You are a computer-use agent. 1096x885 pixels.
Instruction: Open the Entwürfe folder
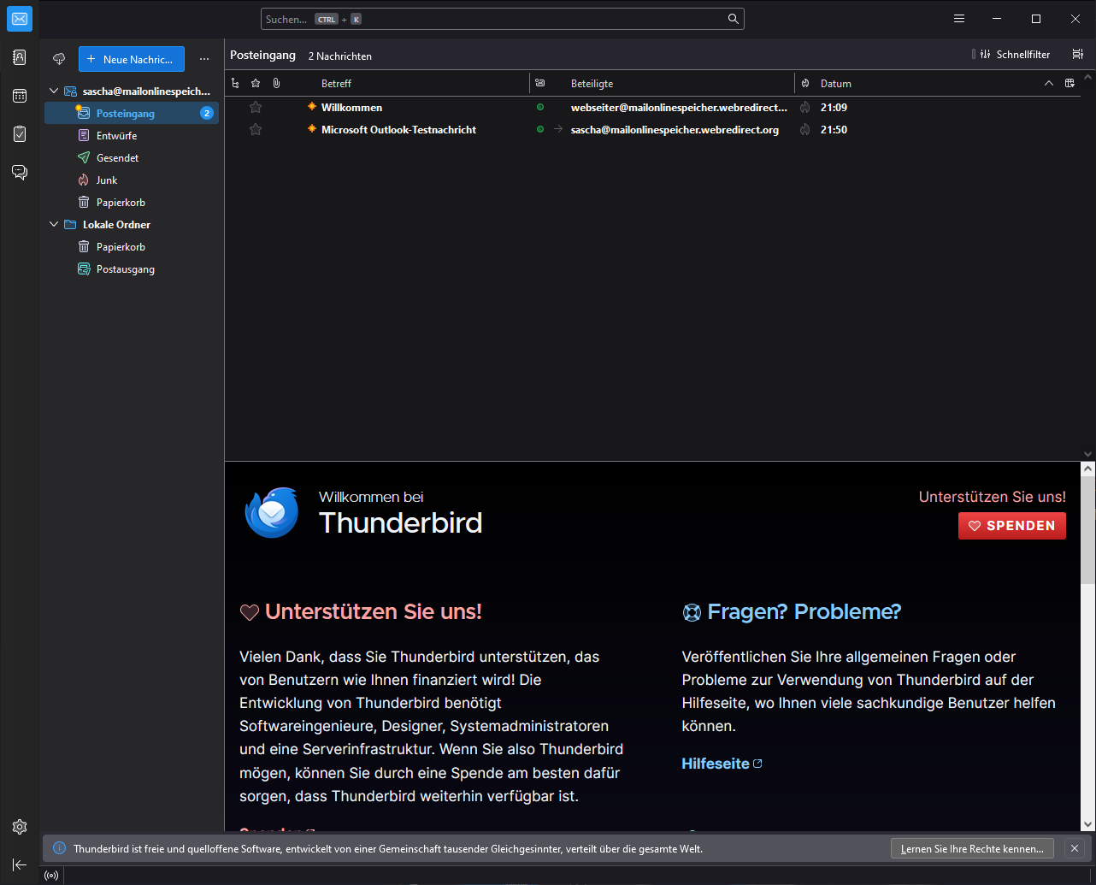coord(132,135)
